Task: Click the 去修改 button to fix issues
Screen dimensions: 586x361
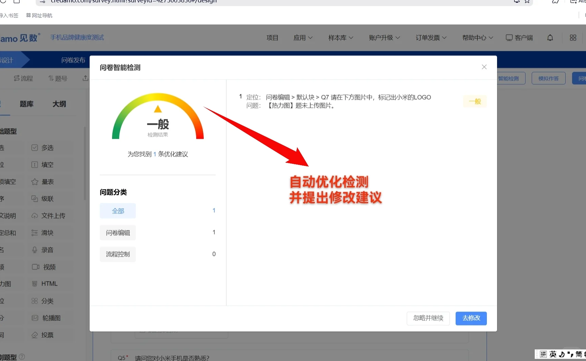Action: coord(471,319)
